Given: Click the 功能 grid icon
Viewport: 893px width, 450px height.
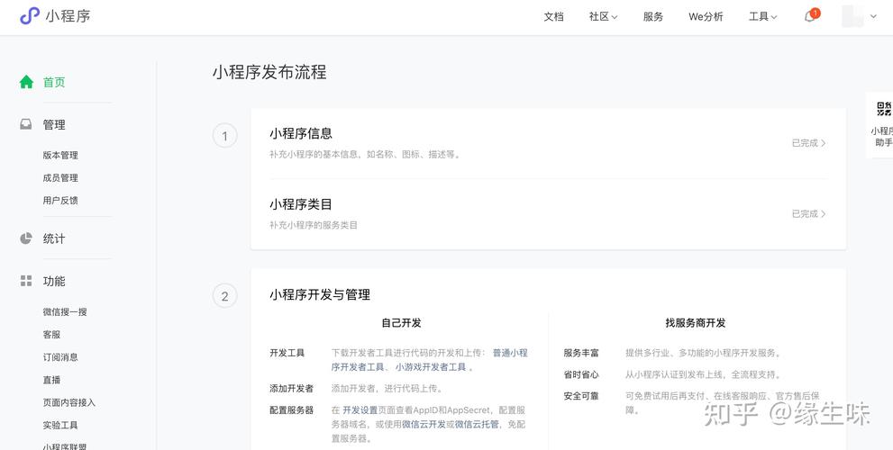Looking at the screenshot, I should pos(26,281).
